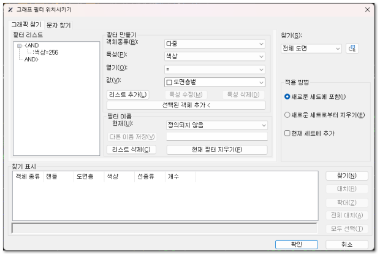Screen dimensions: 380x256
Task: Open the 현재 filter name dropdown
Action: 216,125
